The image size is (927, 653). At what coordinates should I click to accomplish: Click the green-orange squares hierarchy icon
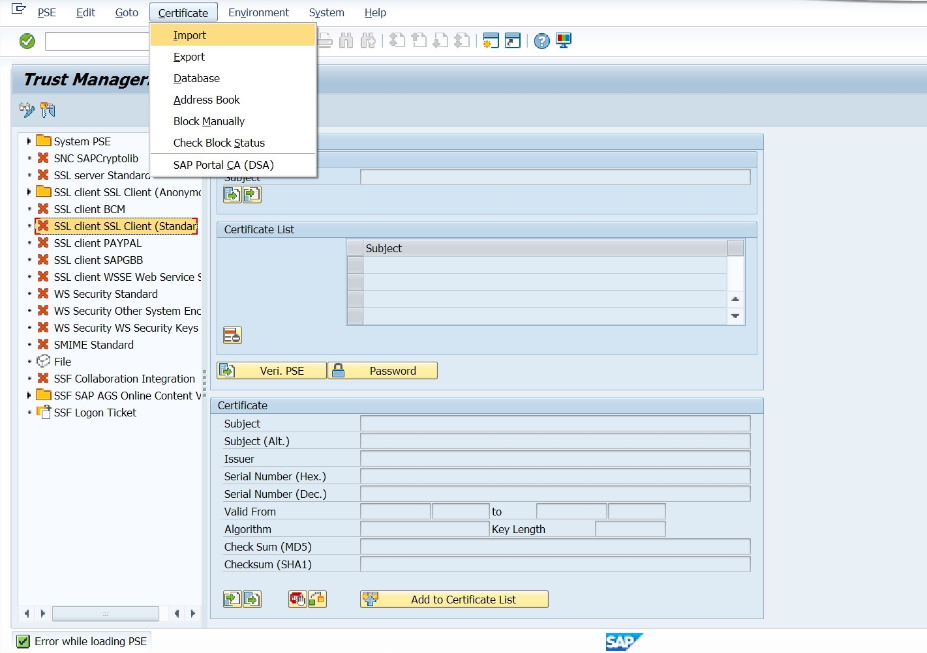click(317, 599)
